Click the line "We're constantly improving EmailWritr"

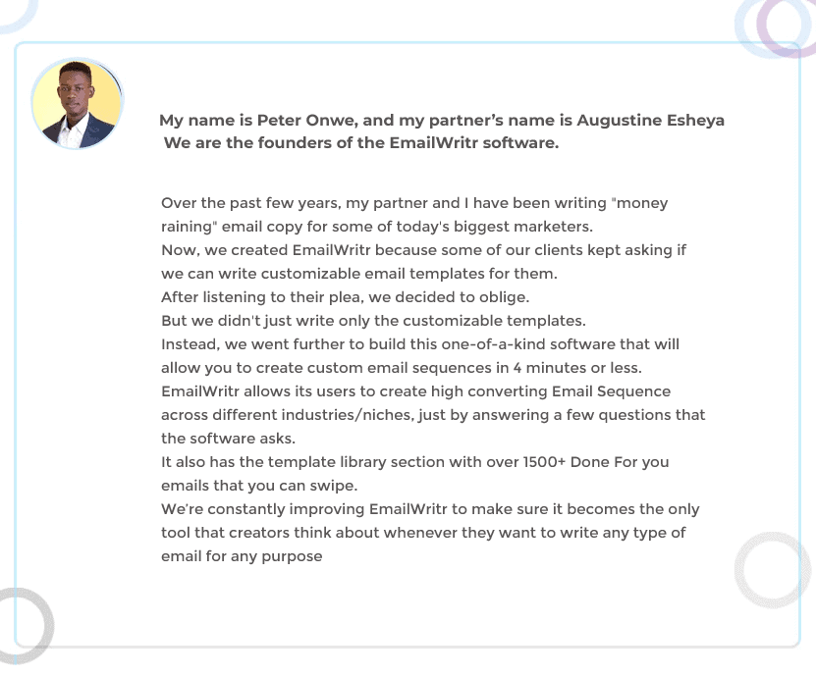point(429,509)
